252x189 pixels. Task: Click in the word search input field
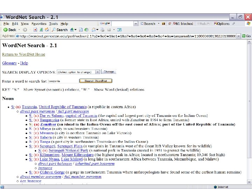tap(63, 81)
